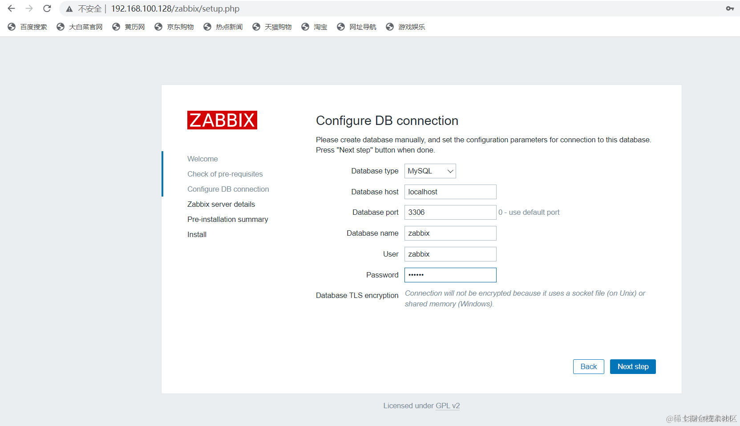Select Check of pre-requisites step

pos(225,174)
